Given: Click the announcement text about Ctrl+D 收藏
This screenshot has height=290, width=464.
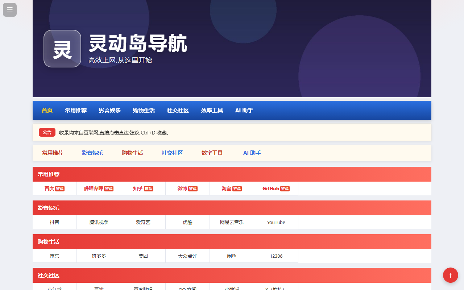Looking at the screenshot, I should point(114,133).
